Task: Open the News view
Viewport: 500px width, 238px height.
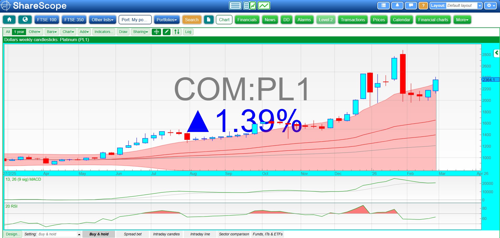Action: point(270,20)
